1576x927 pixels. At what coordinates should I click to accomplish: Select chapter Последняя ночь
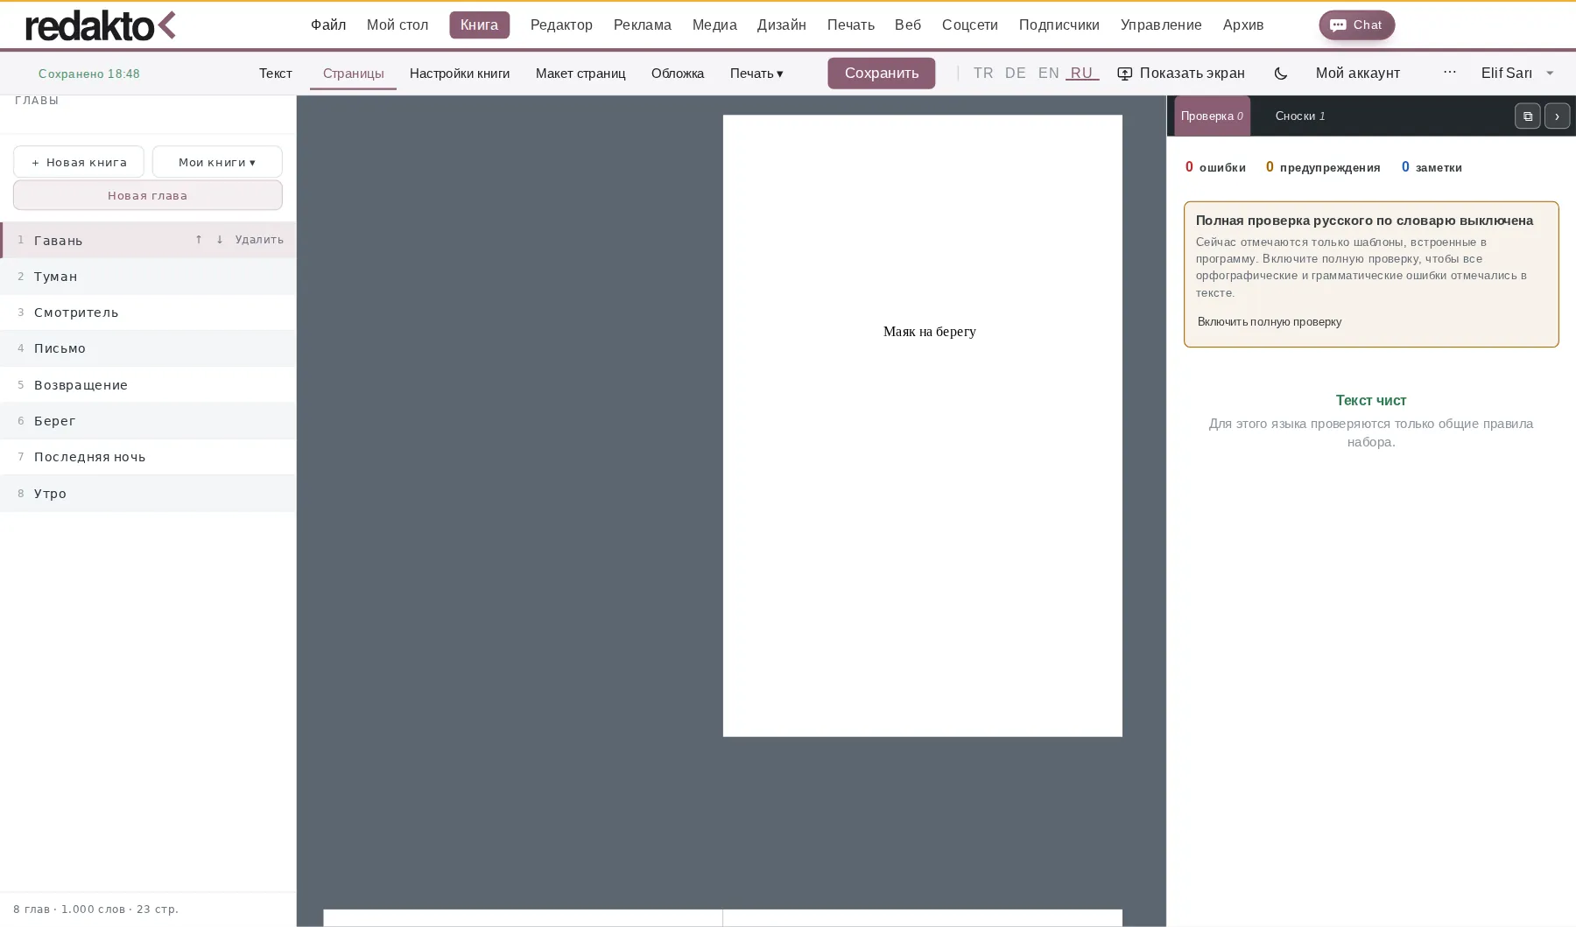148,457
